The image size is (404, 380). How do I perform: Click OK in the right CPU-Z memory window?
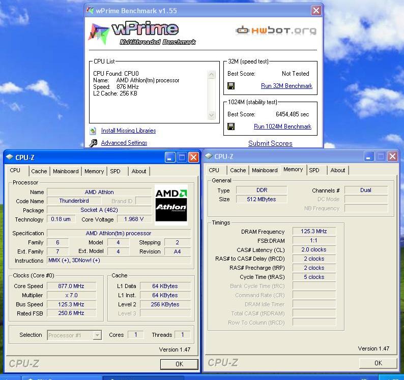pyautogui.click(x=378, y=363)
